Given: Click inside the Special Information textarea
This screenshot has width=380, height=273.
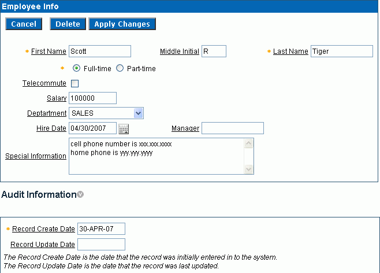Looking at the screenshot, I should tap(156, 156).
